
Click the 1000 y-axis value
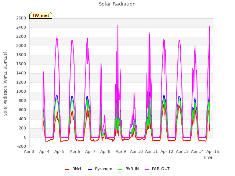[21, 91]
